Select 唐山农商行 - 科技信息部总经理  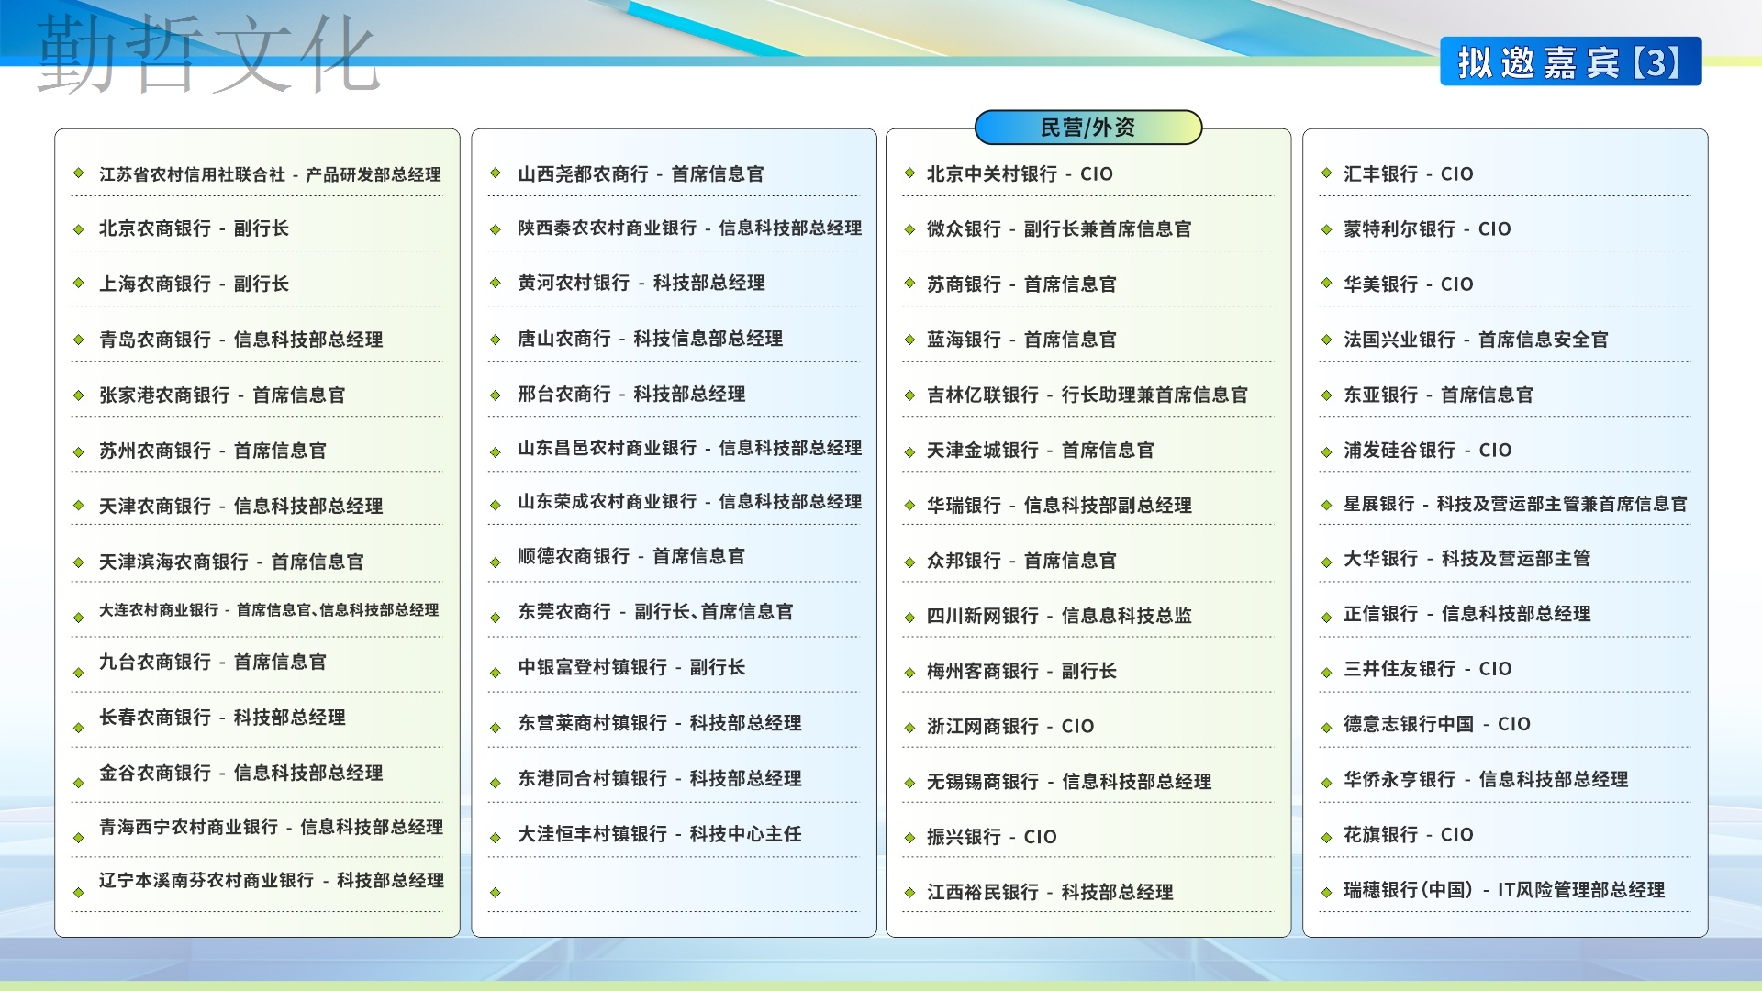650,339
